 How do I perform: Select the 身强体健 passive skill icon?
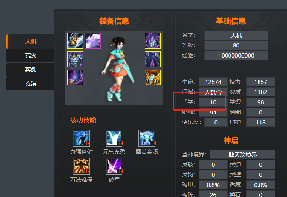click(x=82, y=138)
